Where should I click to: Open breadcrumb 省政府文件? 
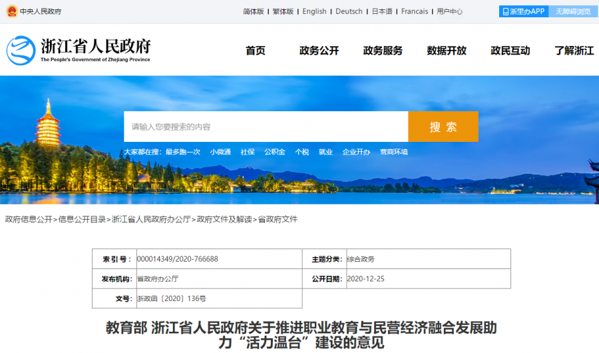coord(278,219)
